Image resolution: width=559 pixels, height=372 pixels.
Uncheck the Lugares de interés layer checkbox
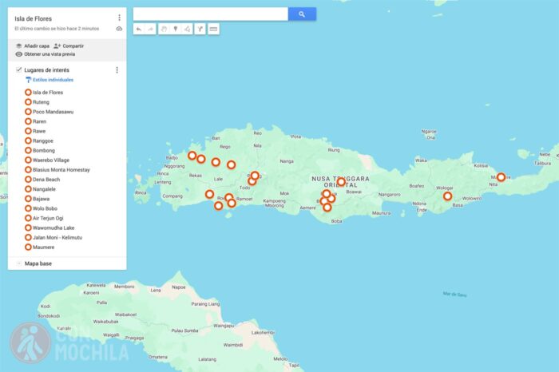[19, 69]
